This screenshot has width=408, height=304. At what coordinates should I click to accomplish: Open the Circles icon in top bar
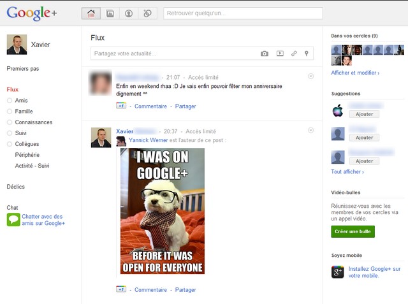pyautogui.click(x=147, y=13)
